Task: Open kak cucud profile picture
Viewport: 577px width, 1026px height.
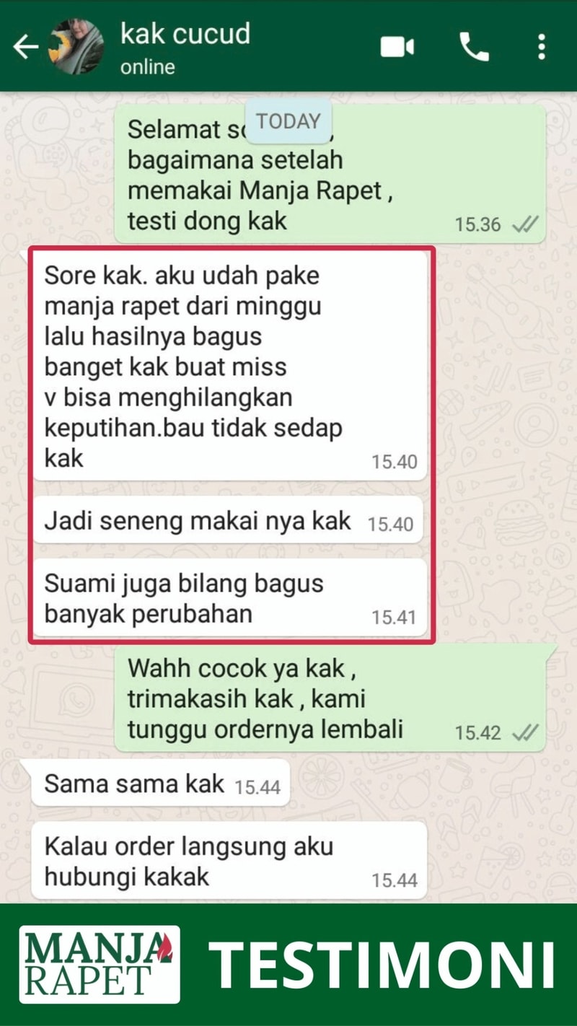Action: [x=76, y=48]
